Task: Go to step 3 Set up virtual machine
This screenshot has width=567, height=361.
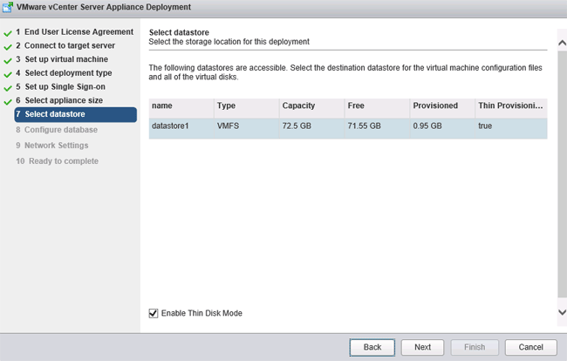Action: point(62,59)
